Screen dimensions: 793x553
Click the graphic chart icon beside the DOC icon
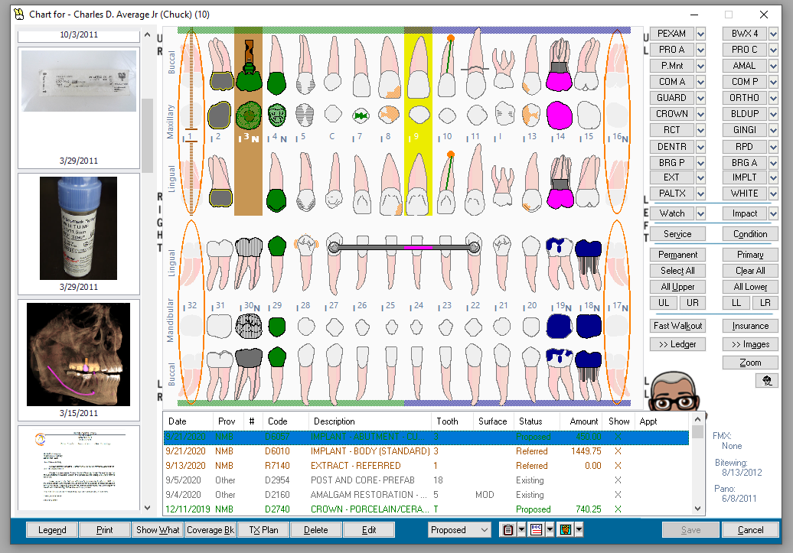coord(565,529)
